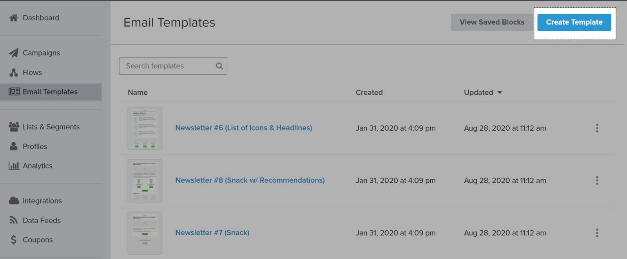
Task: Go to Campaigns section
Action: click(x=41, y=53)
